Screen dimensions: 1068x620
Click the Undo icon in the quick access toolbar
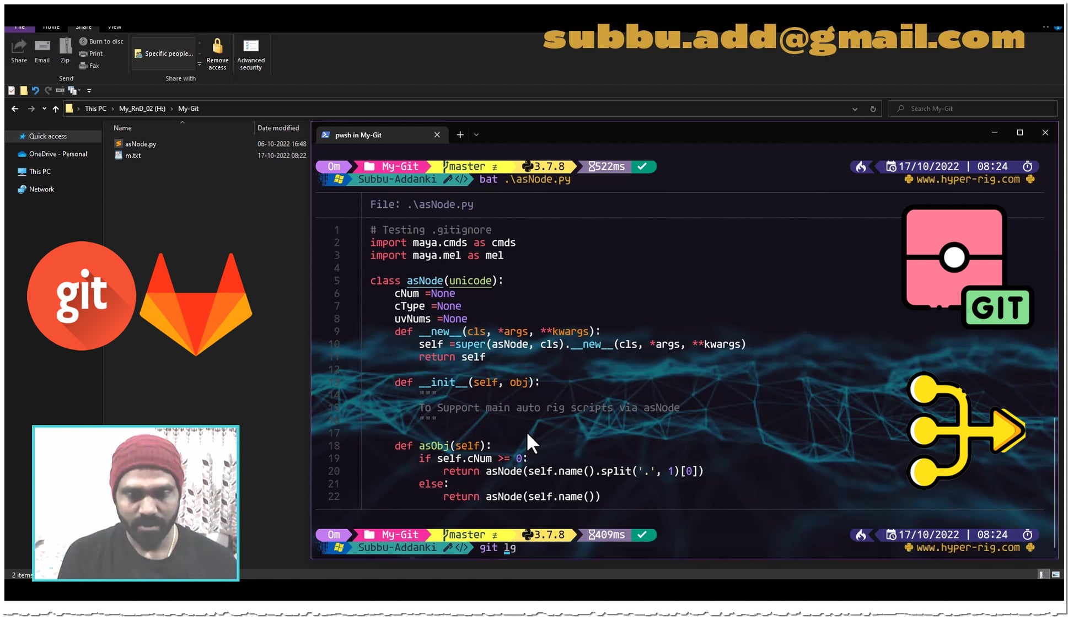click(x=36, y=90)
